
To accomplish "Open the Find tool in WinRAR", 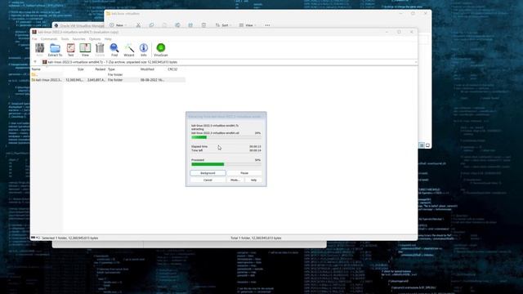I will (114, 50).
